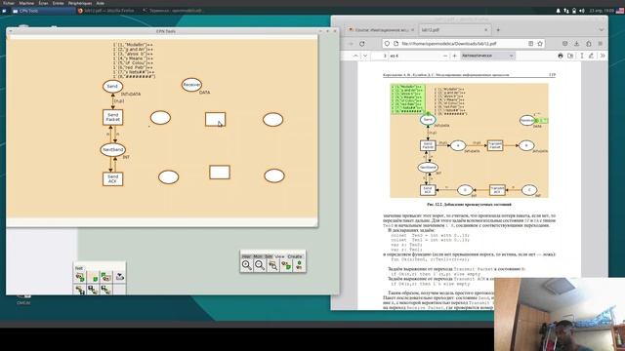Click the second Net palette tool in top row

click(x=94, y=277)
